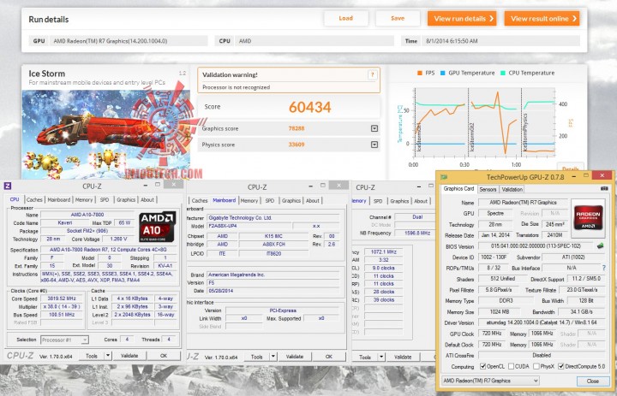This screenshot has height=396, width=617.
Task: Click Validate in the first CPU-Z window
Action: coord(129,356)
